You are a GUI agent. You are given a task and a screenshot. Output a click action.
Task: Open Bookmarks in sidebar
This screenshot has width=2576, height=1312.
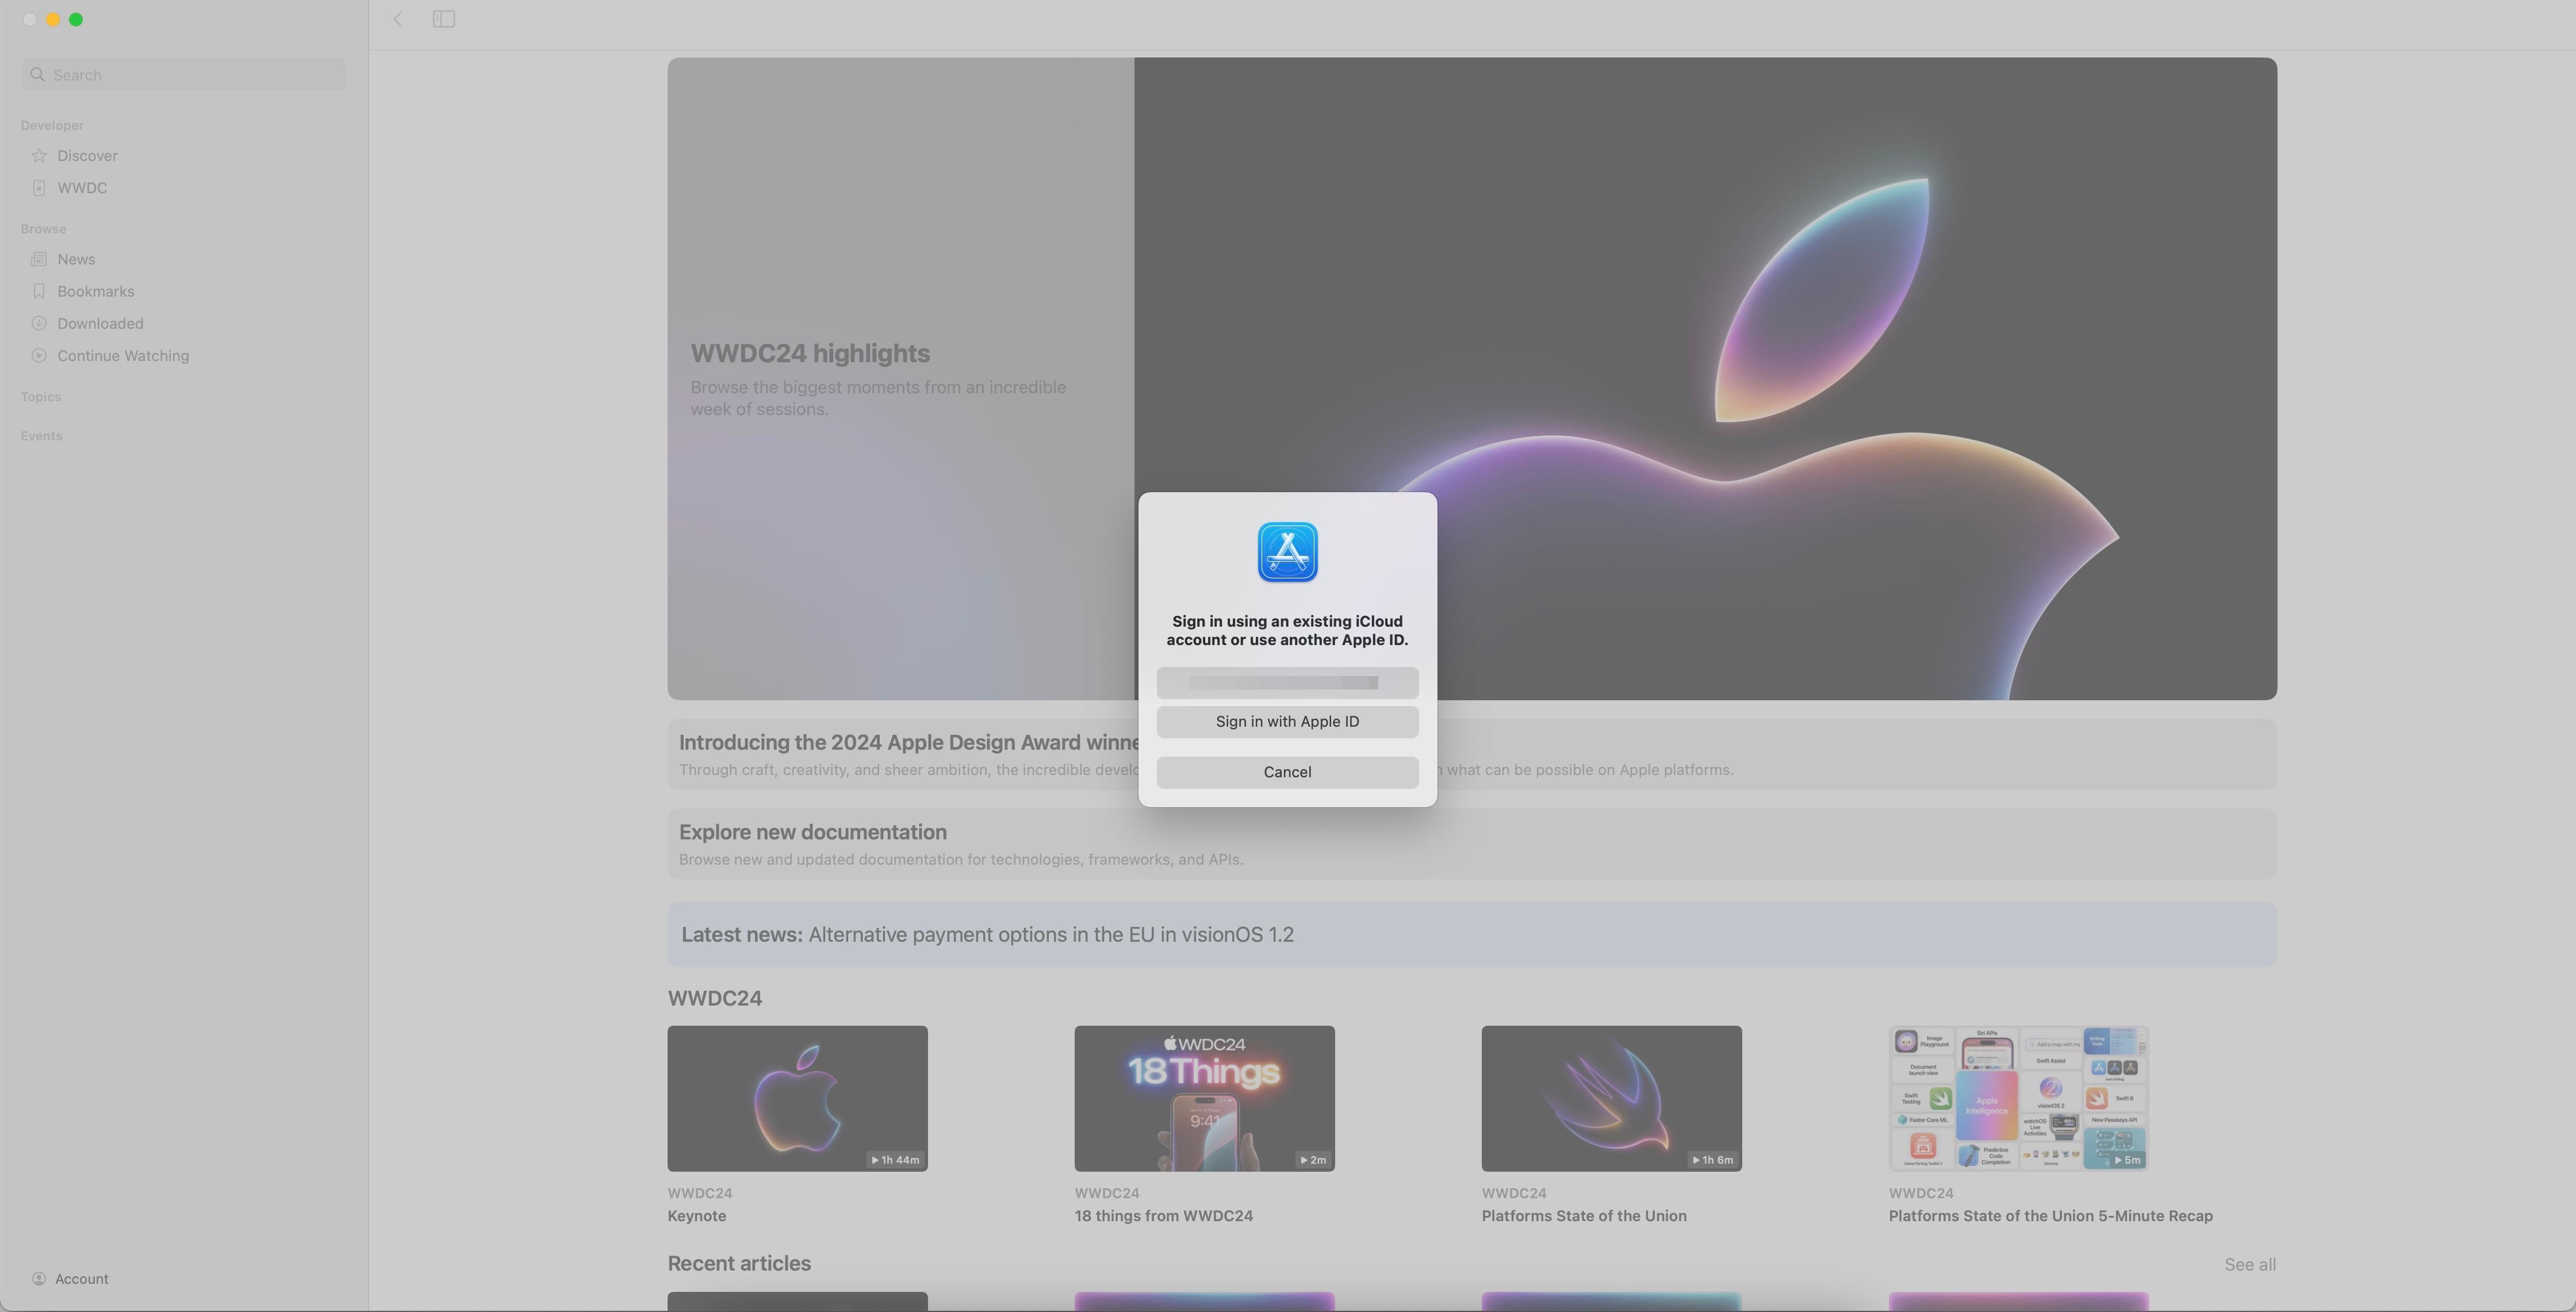click(95, 292)
